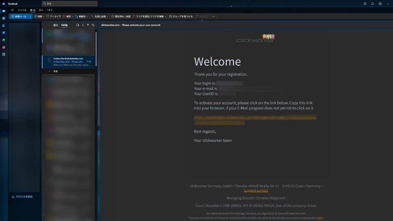Image resolution: width=393 pixels, height=221 pixels.
Task: Expand the 移動先 move options arrow
Action: (x=87, y=16)
